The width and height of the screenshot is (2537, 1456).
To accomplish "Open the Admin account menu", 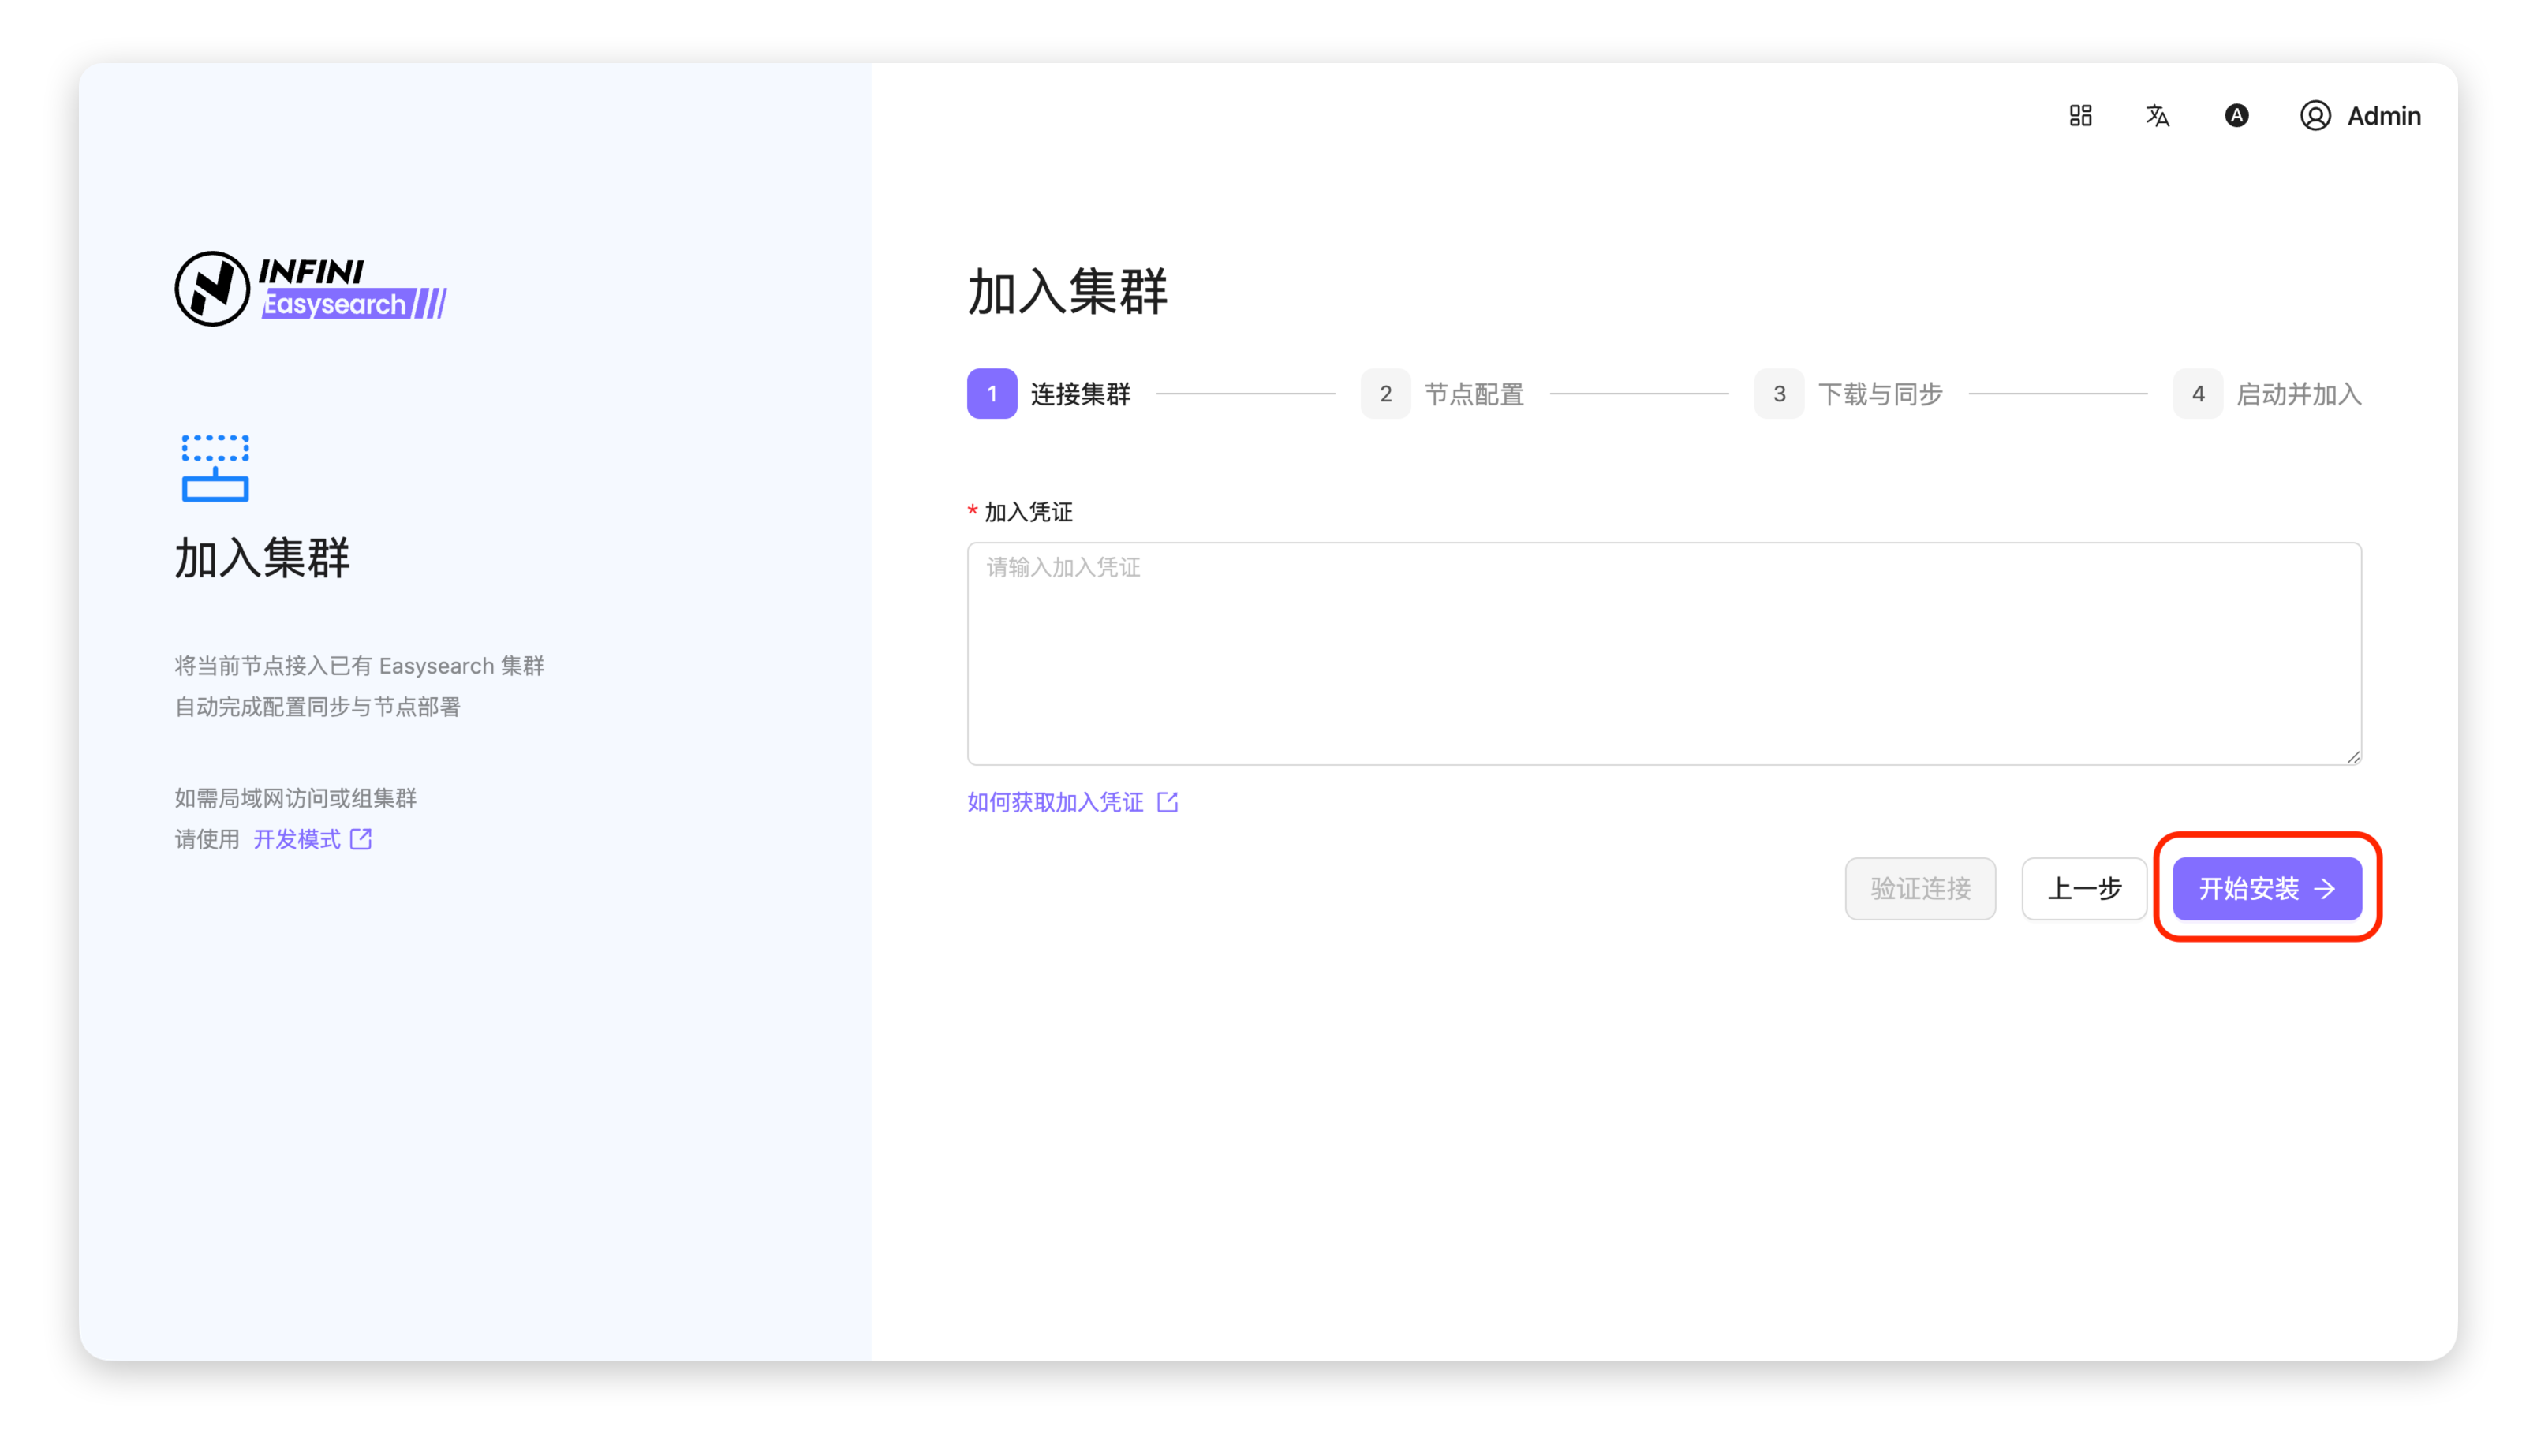I will point(2383,116).
